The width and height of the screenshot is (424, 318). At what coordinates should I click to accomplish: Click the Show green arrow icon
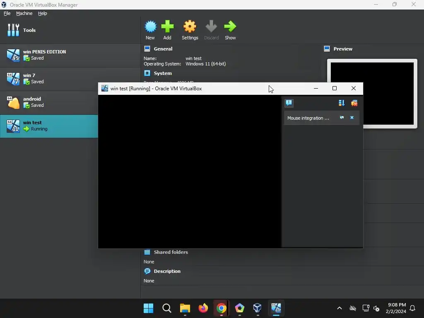click(x=230, y=26)
